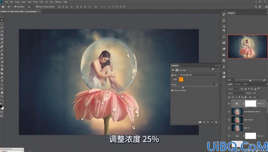The width and height of the screenshot is (268, 152).
Task: Clip adjustment to layer in Properties footer
Action: [x=200, y=122]
